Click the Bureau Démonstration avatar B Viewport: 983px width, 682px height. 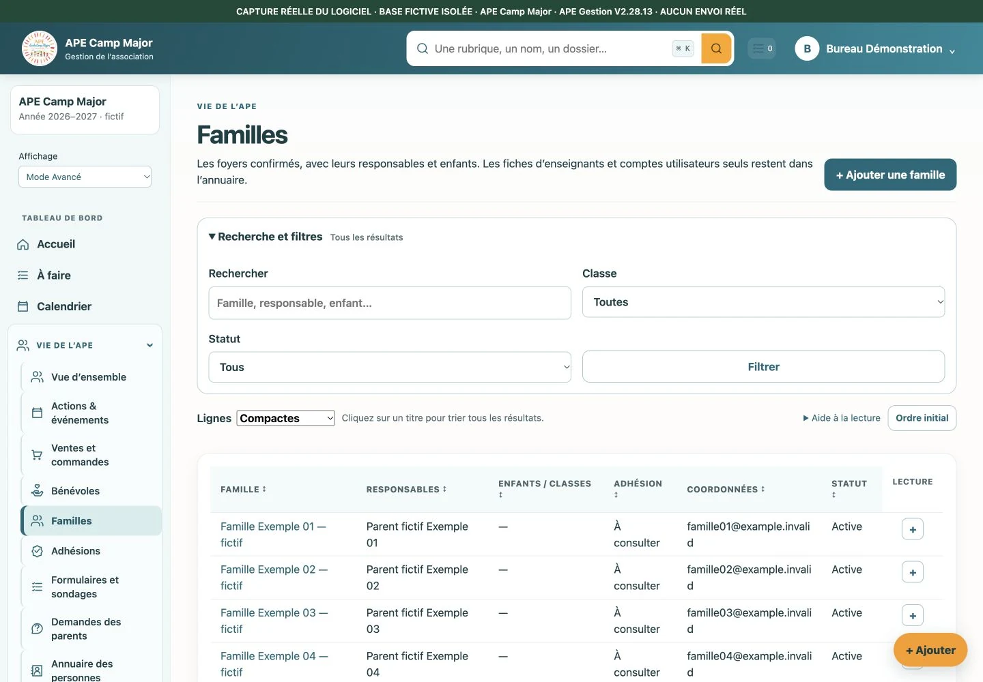pyautogui.click(x=807, y=48)
